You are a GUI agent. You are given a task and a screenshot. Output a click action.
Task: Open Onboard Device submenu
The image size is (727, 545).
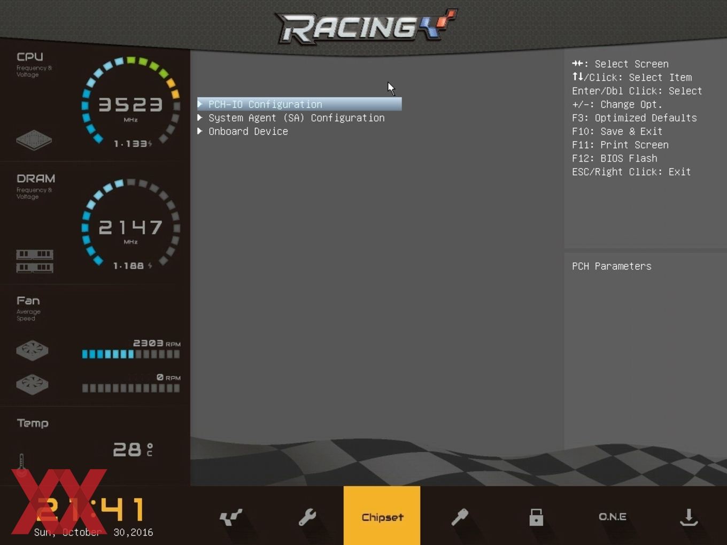pyautogui.click(x=248, y=131)
